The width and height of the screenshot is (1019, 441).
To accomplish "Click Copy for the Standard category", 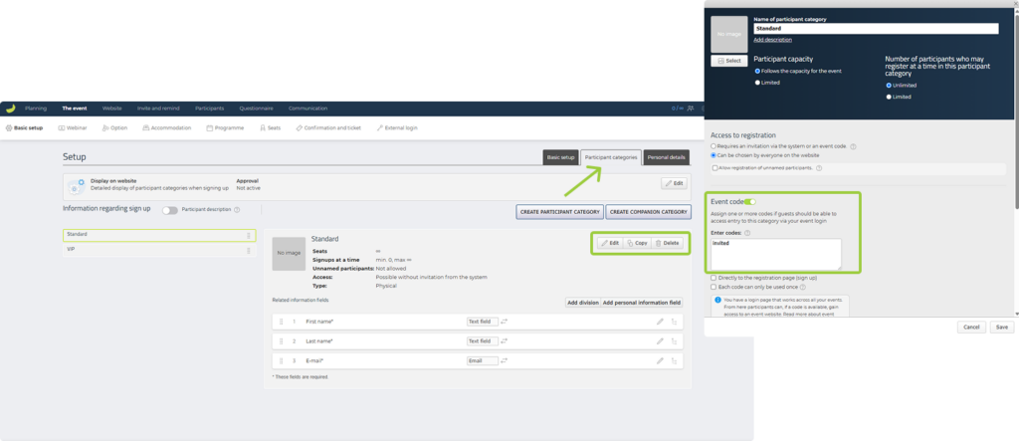I will [637, 243].
